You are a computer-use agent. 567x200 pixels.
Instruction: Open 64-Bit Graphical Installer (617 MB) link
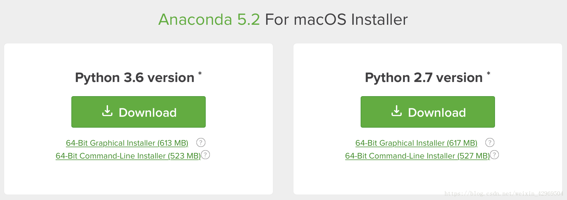[x=416, y=143]
